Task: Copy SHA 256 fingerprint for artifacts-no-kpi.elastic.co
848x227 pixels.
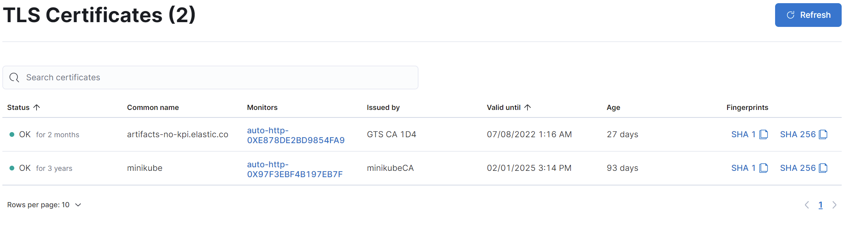Action: 823,134
